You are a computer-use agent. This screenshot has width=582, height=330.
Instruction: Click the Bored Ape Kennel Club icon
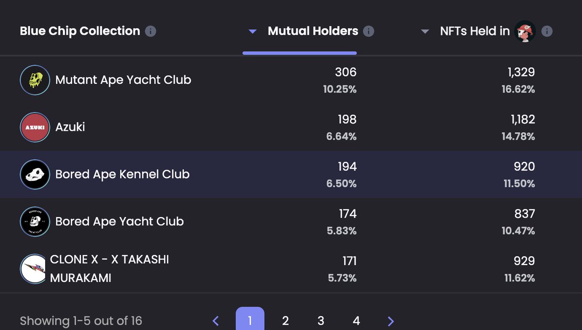click(34, 174)
